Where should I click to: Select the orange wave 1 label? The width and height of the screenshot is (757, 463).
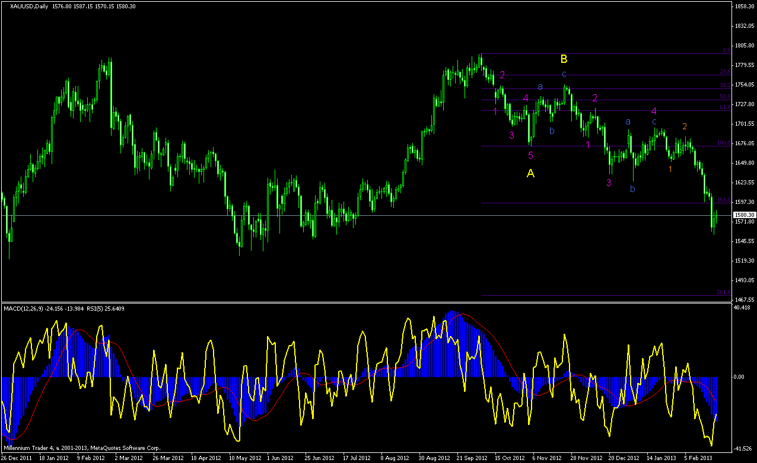[x=670, y=169]
